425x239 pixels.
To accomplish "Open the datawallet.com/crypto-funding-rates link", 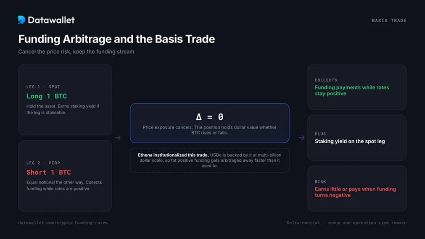I will point(63,223).
